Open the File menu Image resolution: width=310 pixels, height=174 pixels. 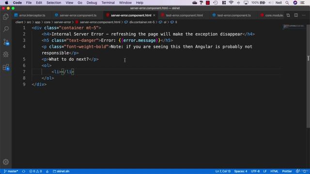(29, 2)
